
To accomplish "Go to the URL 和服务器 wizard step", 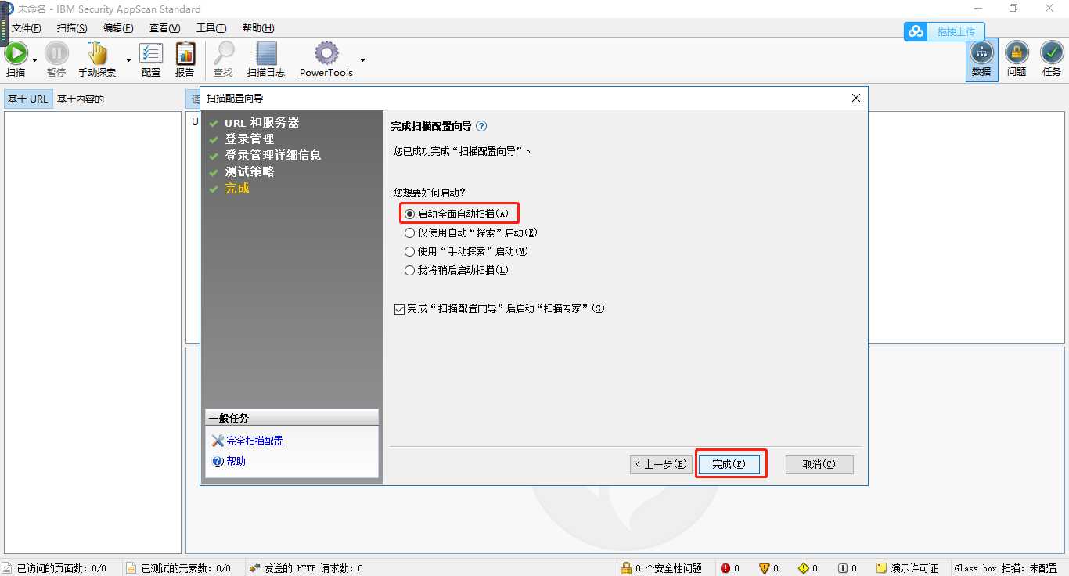I will [x=261, y=123].
